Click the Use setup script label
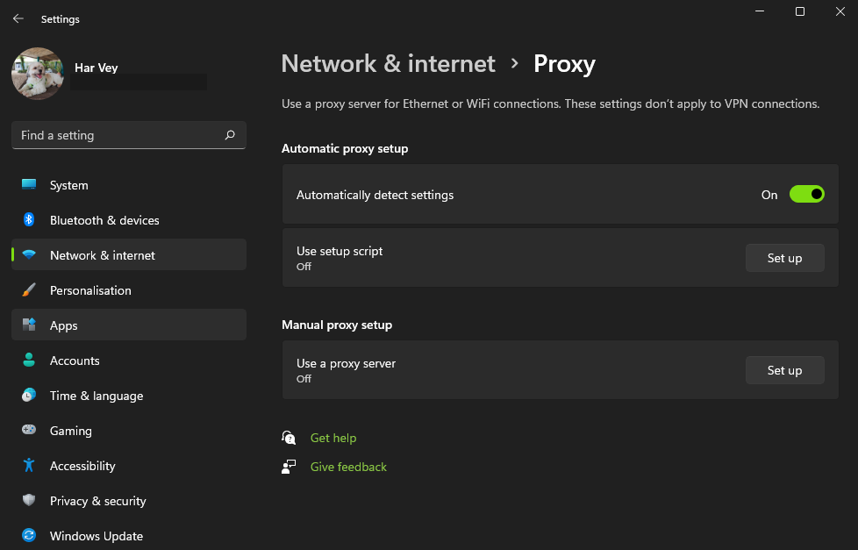This screenshot has width=858, height=550. 340,251
